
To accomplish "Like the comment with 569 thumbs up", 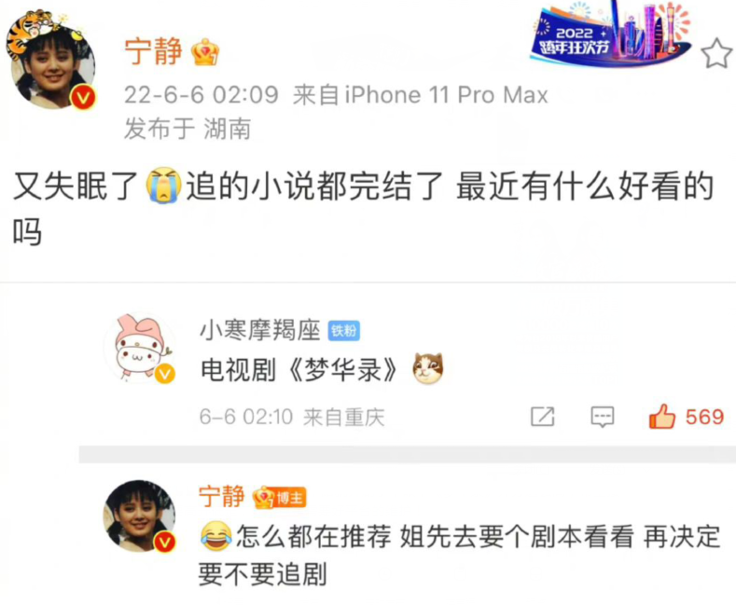I will pyautogui.click(x=661, y=416).
